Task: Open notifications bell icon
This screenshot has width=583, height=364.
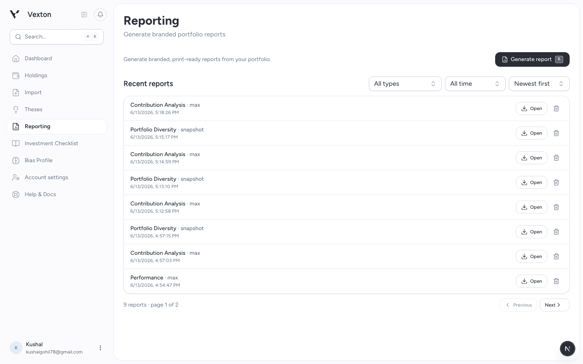Action: tap(100, 15)
